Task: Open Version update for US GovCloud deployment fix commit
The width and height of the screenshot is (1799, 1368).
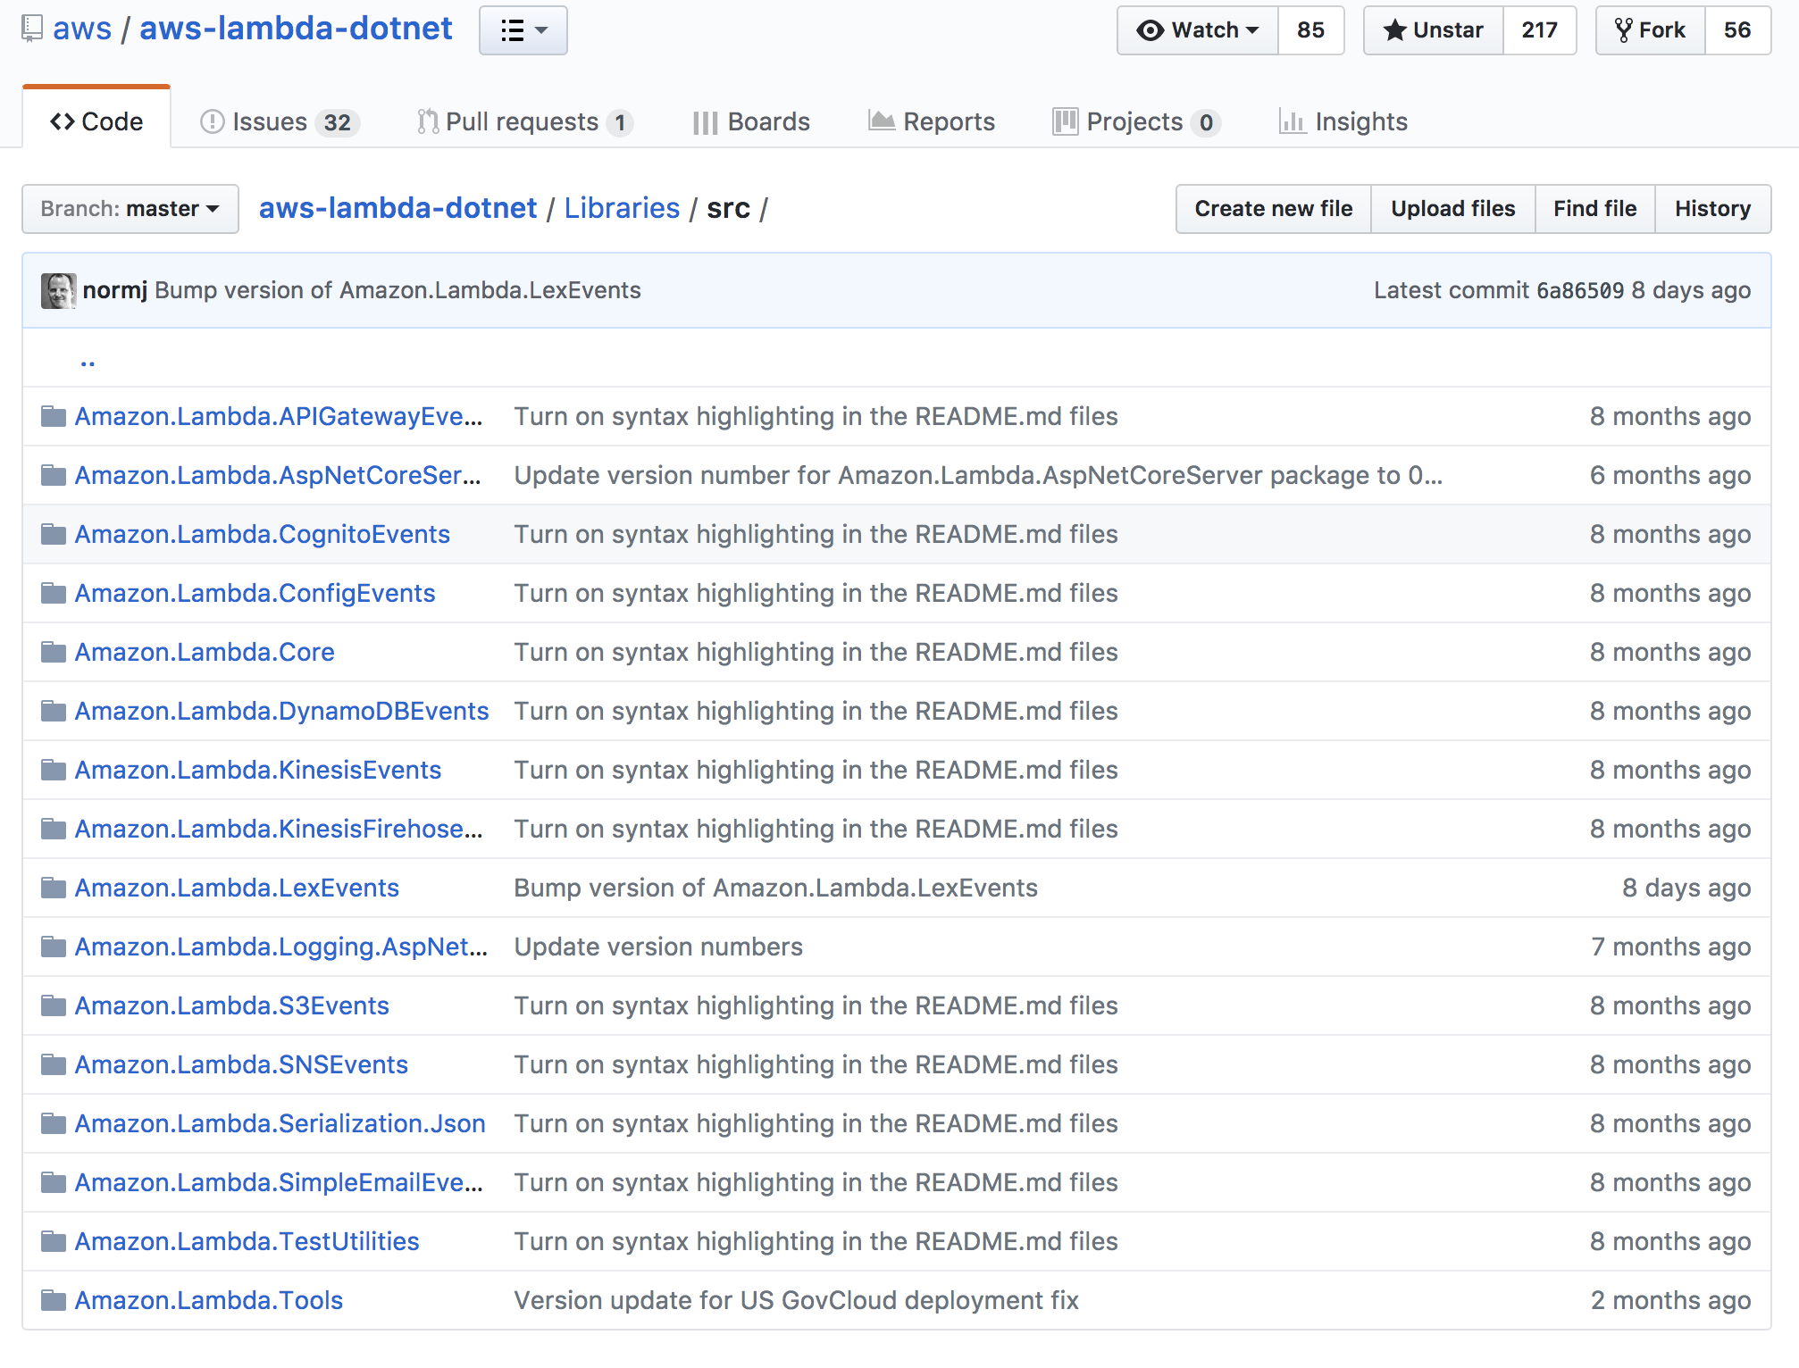Action: coord(797,1300)
